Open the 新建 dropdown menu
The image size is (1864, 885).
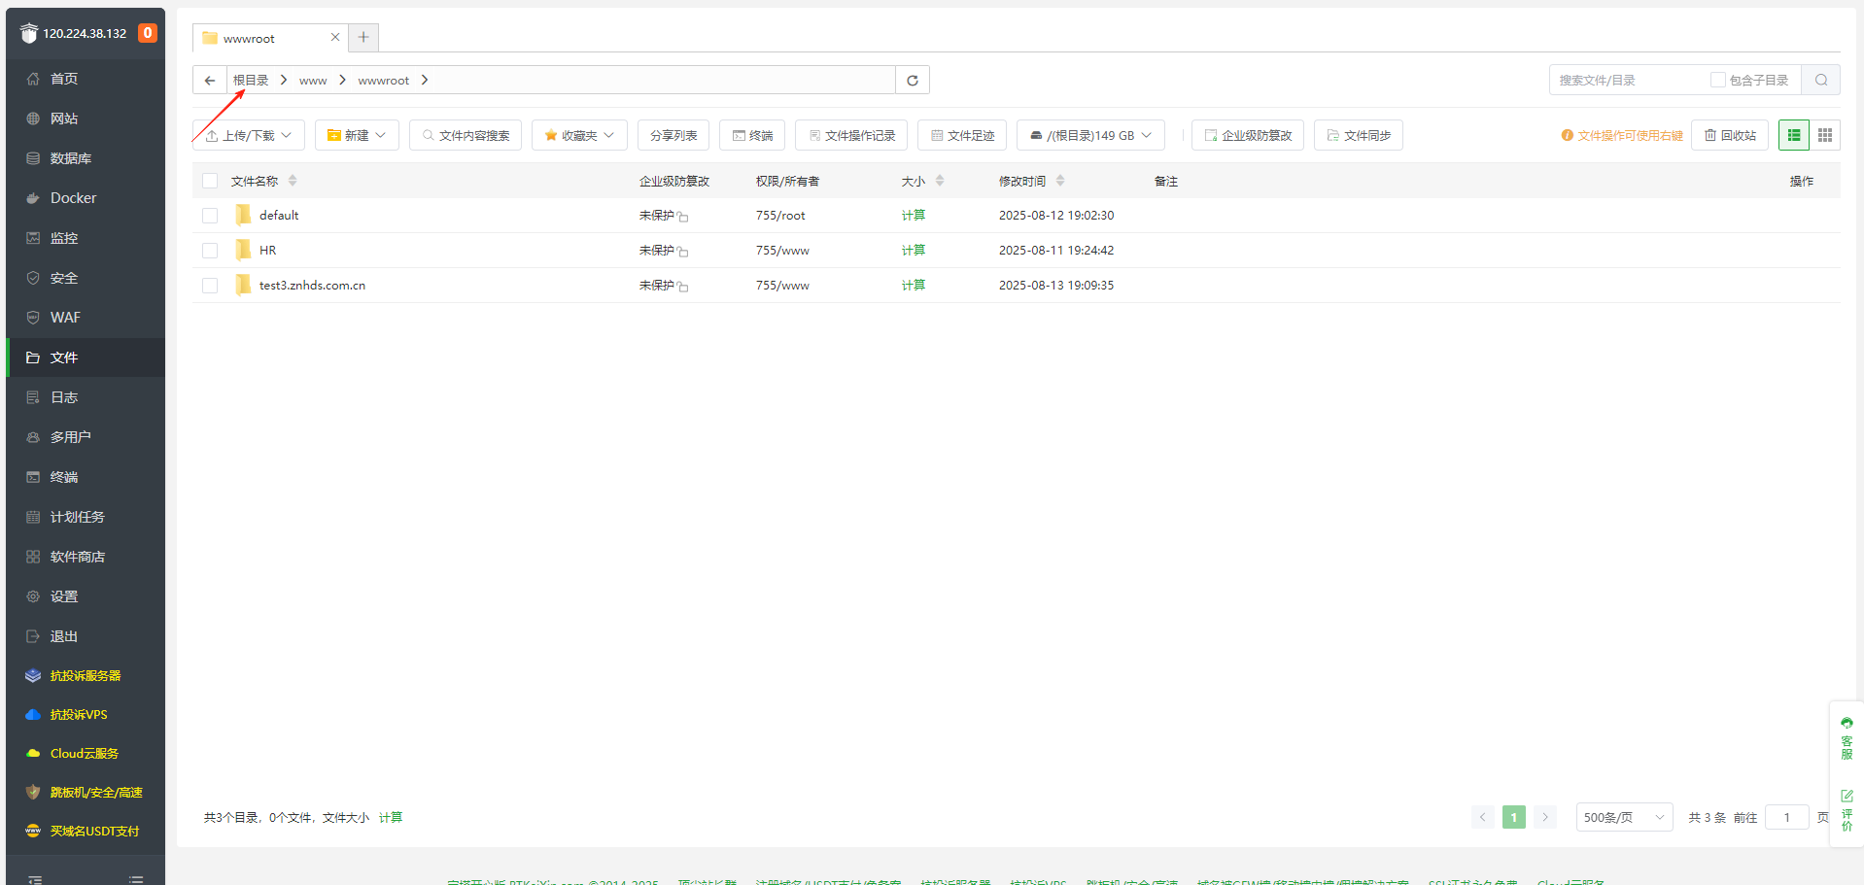pyautogui.click(x=357, y=135)
